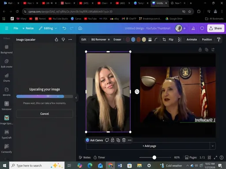Select the dark maroon color swatch
The height and width of the screenshot is (169, 226).
tap(128, 39)
